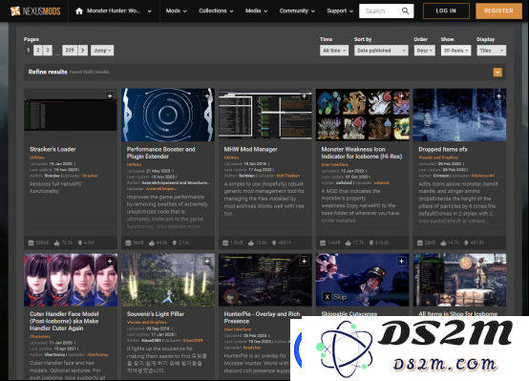Add Stracker's Loader via its plus icon

point(110,95)
